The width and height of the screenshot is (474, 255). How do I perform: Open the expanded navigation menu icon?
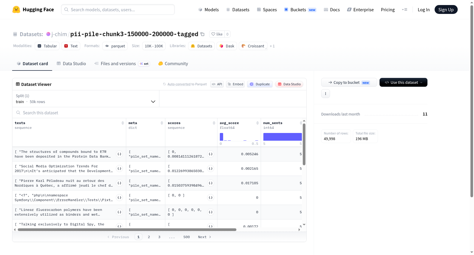tap(404, 9)
